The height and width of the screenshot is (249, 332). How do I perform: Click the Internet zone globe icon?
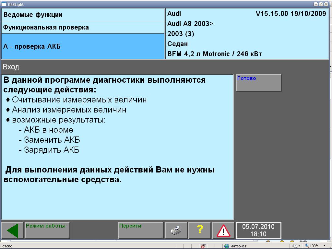coord(227,246)
